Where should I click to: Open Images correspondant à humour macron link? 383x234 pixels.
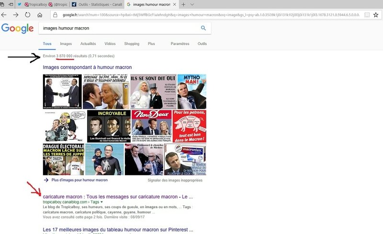[x=87, y=67]
